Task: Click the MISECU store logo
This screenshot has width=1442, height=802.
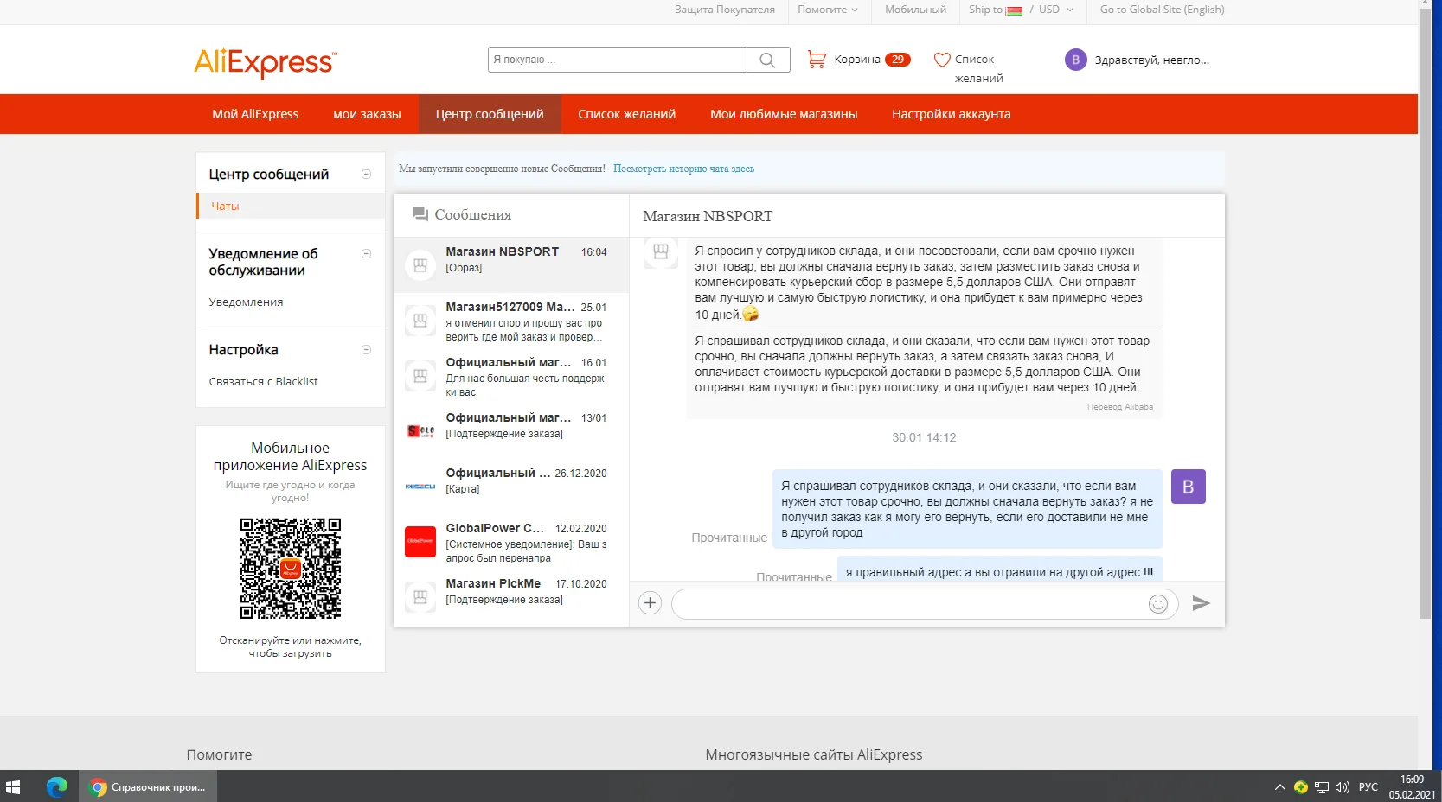Action: pyautogui.click(x=420, y=487)
